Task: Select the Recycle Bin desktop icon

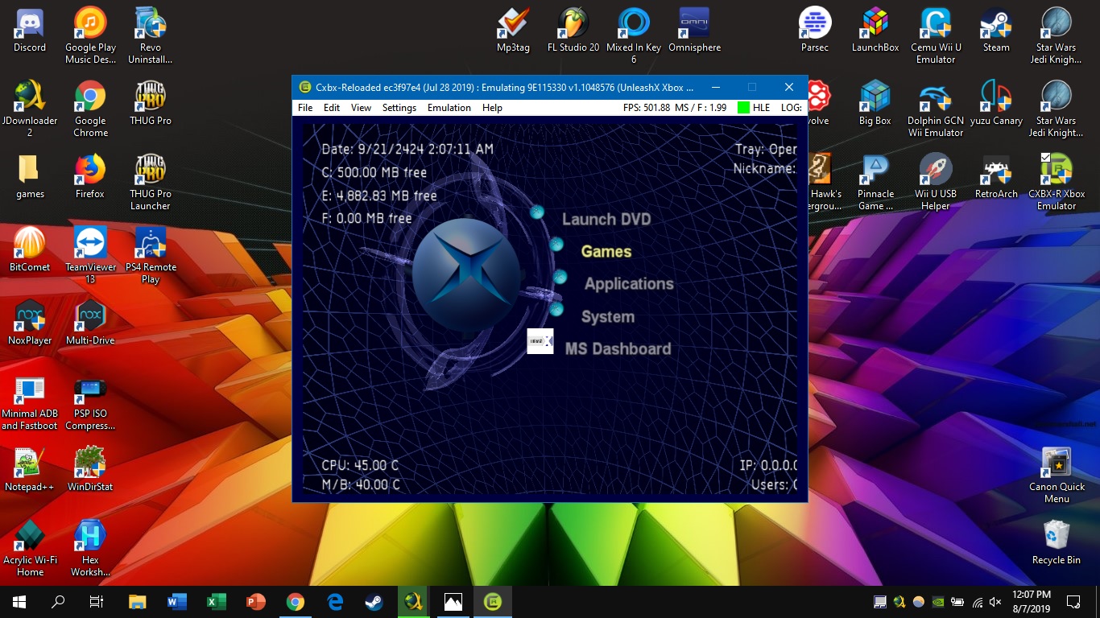Action: [1057, 543]
